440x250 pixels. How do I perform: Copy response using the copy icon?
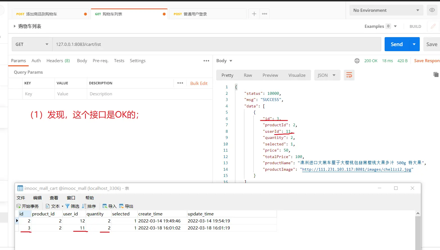(436, 75)
